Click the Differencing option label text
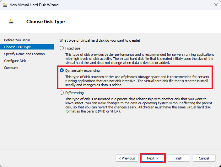Image resolution: width=221 pixels, height=167 pixels. point(74,93)
